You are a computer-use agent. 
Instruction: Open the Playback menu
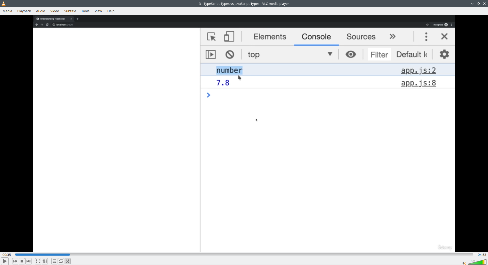point(24,11)
